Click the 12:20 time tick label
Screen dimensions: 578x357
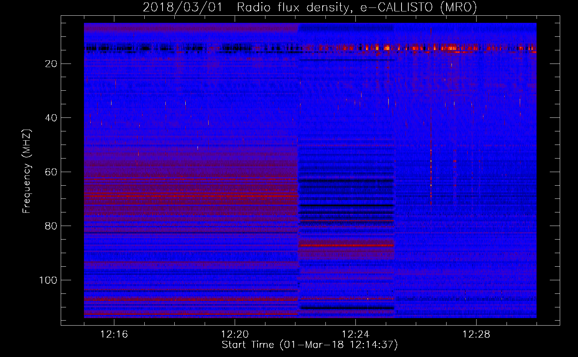[235, 335]
